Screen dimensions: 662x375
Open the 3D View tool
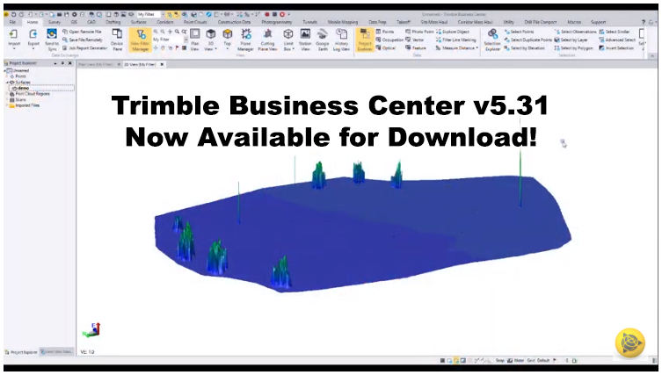(x=211, y=40)
